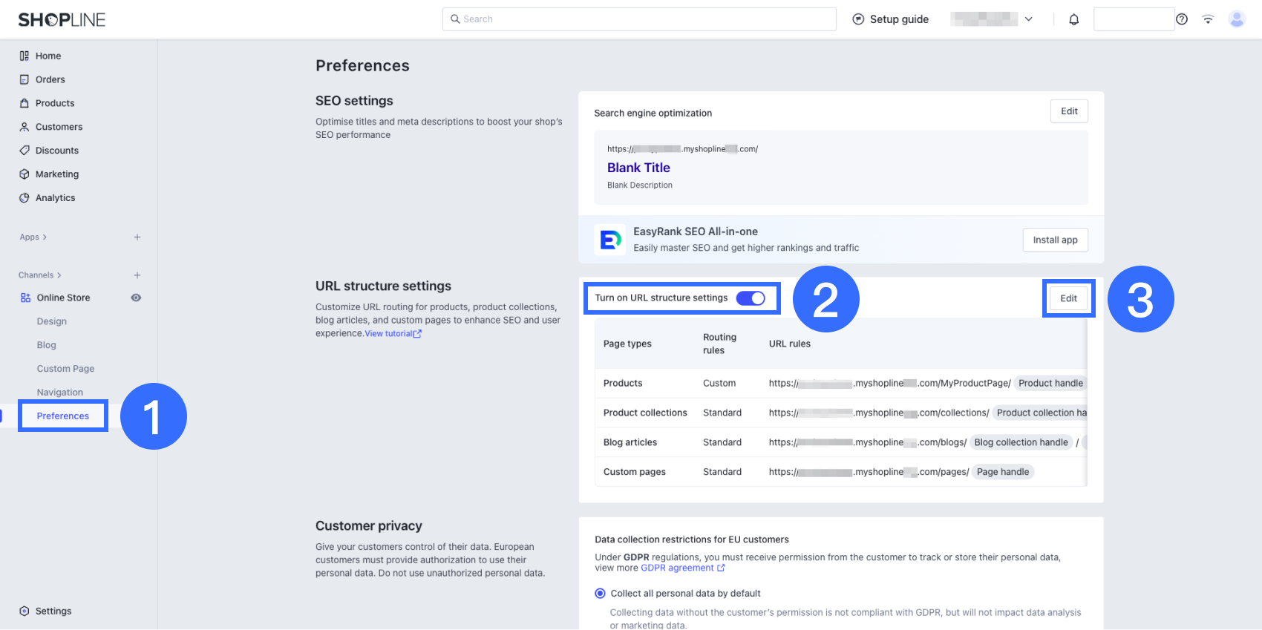Expand the Channels section
1262x630 pixels.
40,275
